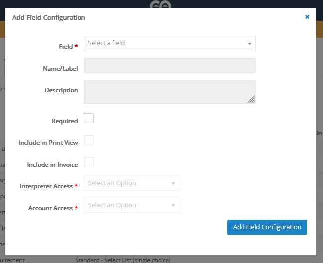The width and height of the screenshot is (323, 263).
Task: Grab the Description textarea resize handle
Action: pyautogui.click(x=251, y=99)
